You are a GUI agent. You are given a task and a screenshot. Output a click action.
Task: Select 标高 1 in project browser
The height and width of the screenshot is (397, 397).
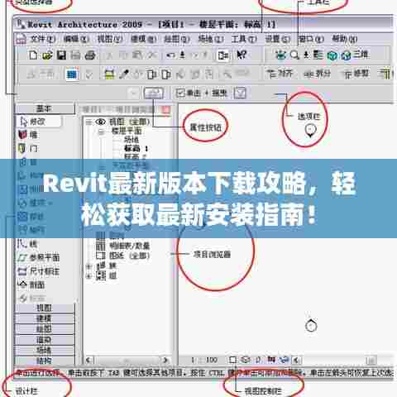click(x=136, y=149)
